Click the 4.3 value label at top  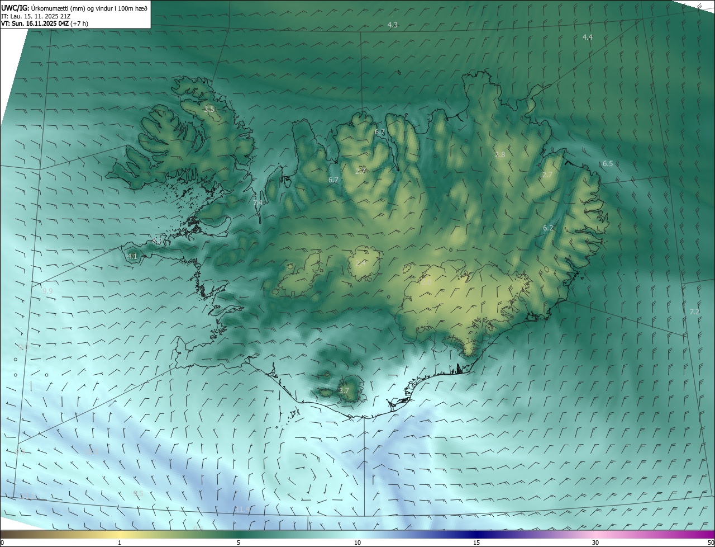coord(393,25)
